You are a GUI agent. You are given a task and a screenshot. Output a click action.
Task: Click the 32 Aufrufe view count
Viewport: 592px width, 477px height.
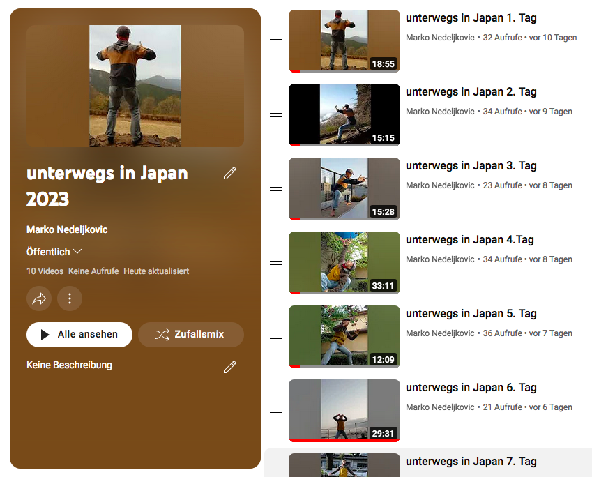503,38
